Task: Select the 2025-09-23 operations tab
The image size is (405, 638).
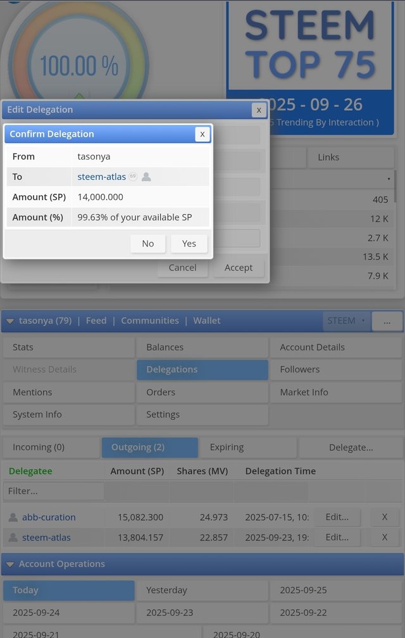Action: click(x=202, y=613)
